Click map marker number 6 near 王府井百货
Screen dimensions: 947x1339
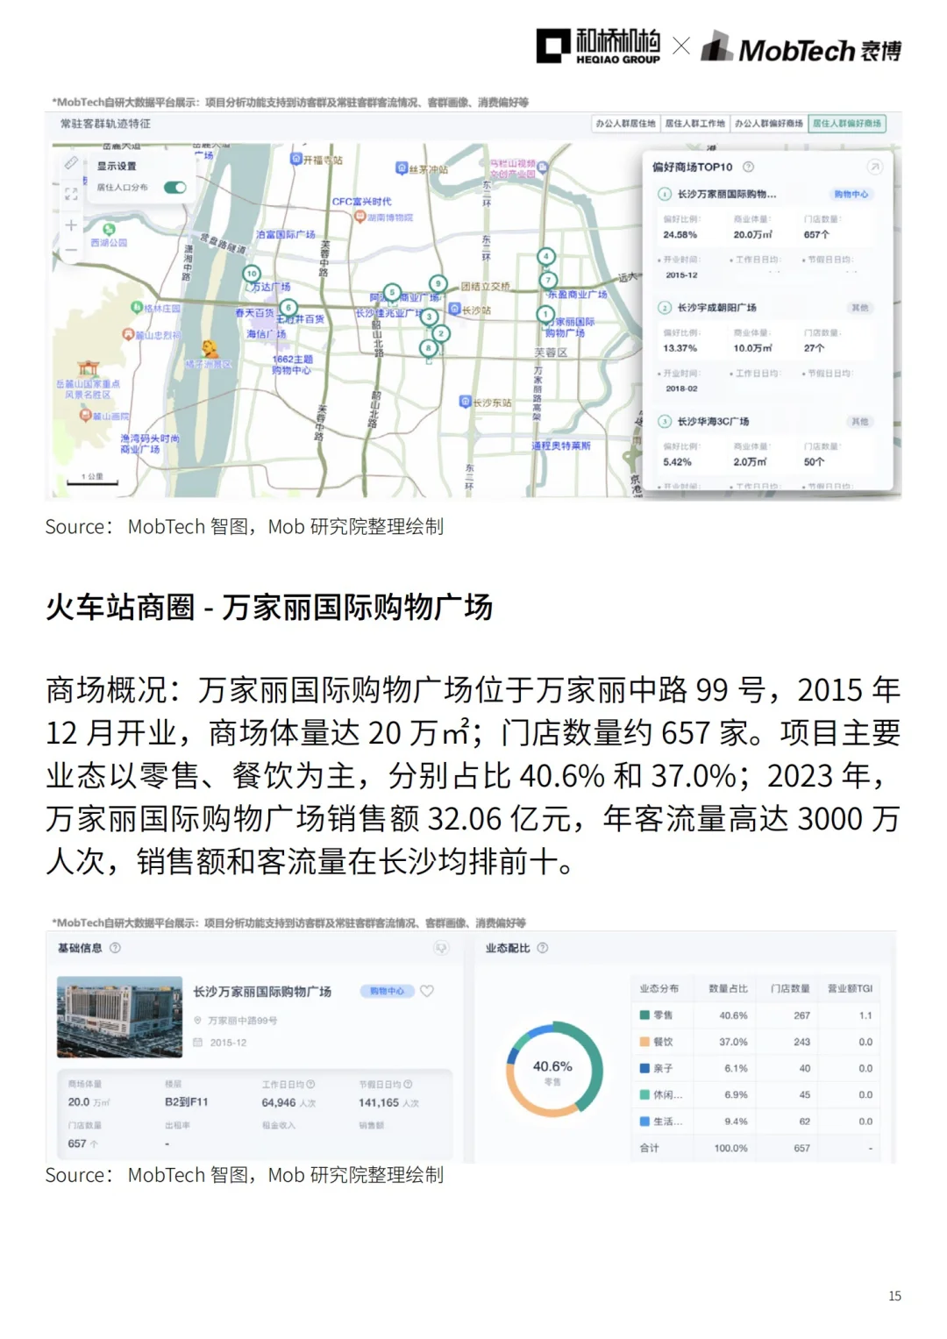point(288,307)
